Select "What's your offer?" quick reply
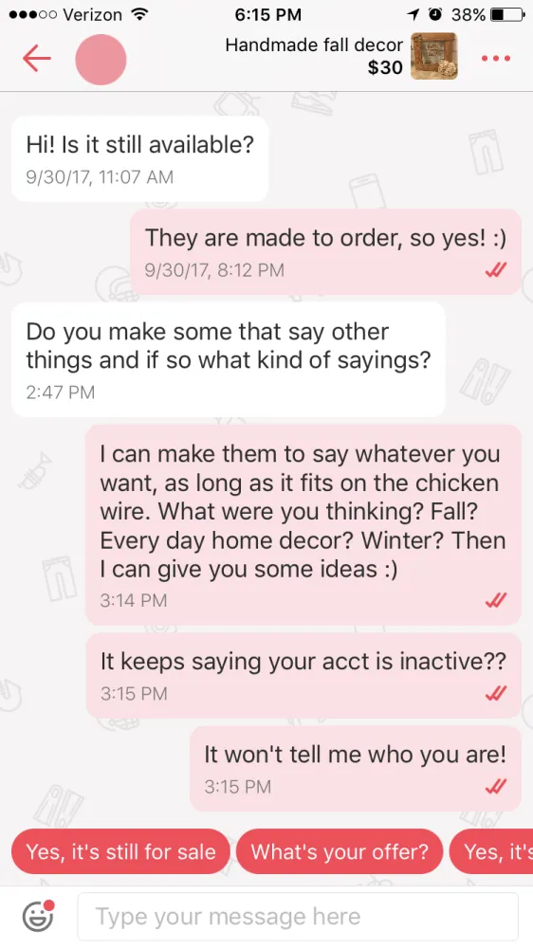This screenshot has width=533, height=948. coord(340,851)
